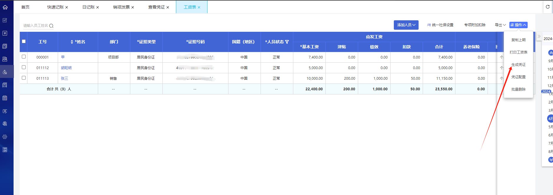Click the 人员状态 filter funnel icon
The width and height of the screenshot is (553, 195).
tap(287, 42)
